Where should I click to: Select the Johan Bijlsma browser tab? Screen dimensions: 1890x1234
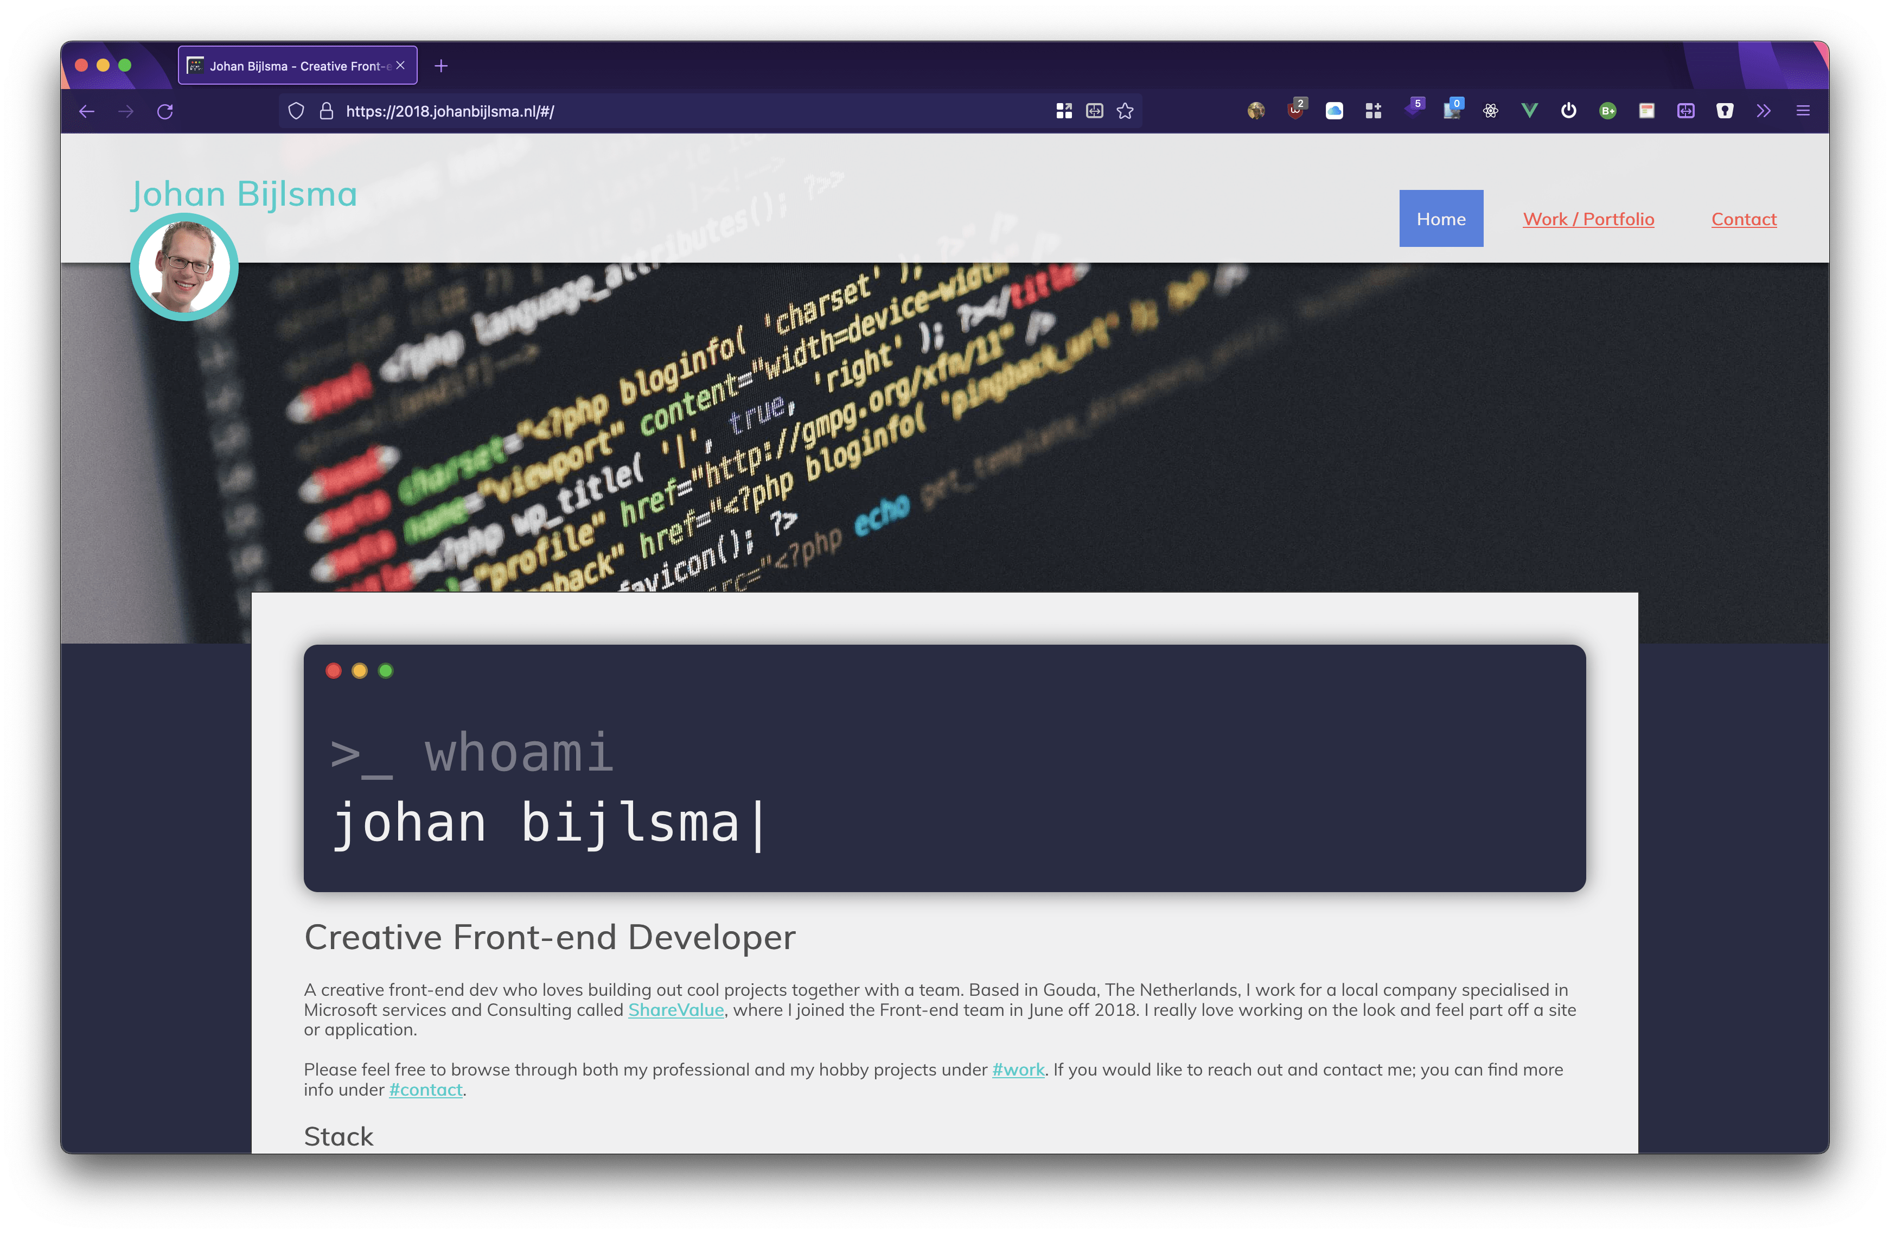[x=297, y=66]
